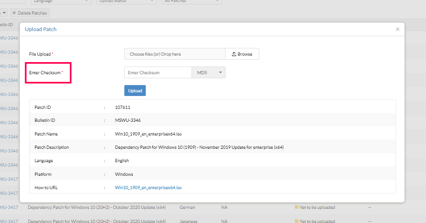
Task: Open the All Patches filter dropdown
Action: tap(192, 1)
